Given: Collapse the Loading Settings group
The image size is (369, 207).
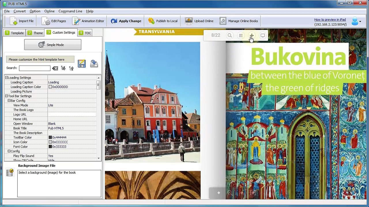Looking at the screenshot, I should (6, 78).
